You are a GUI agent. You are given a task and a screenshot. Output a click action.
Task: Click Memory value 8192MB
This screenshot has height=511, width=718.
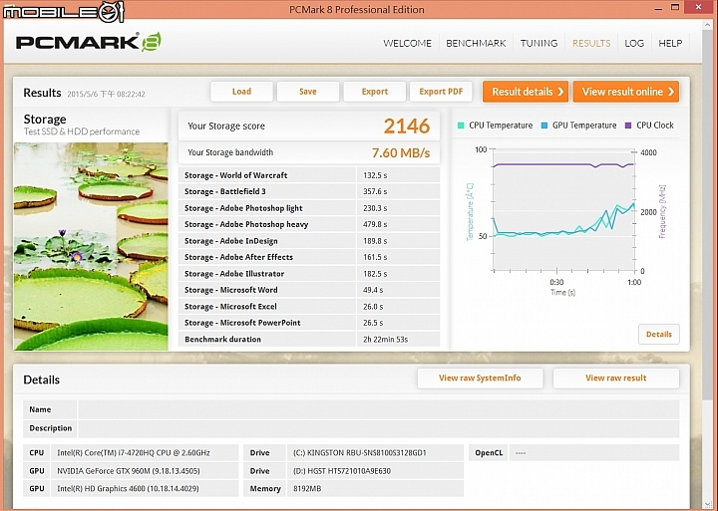click(x=375, y=488)
